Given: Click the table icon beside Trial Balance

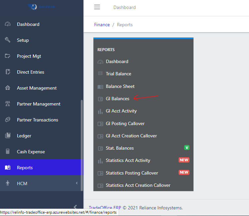Looking at the screenshot, I should 100,73.
